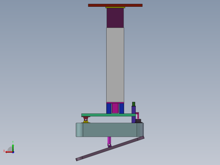Pick the left rounded end of teal base
The width and height of the screenshot is (220, 165).
(80, 130)
